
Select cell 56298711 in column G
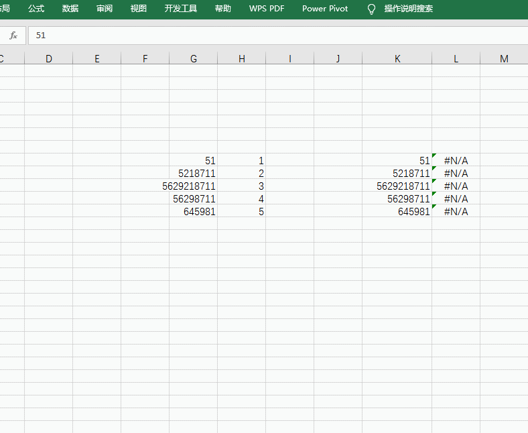pyautogui.click(x=193, y=198)
